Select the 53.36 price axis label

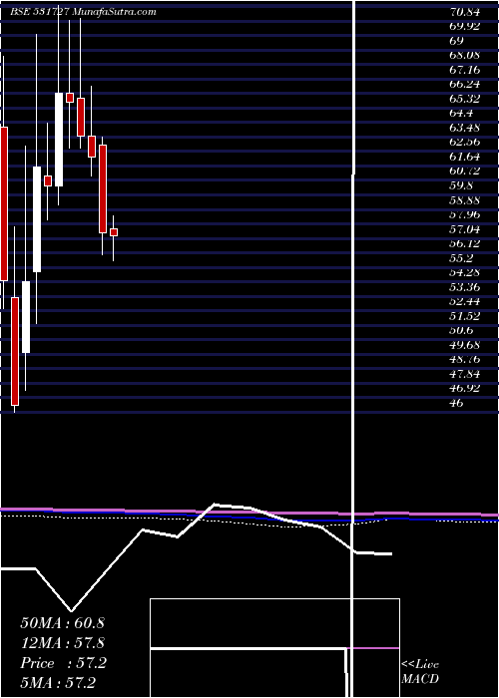pyautogui.click(x=465, y=287)
